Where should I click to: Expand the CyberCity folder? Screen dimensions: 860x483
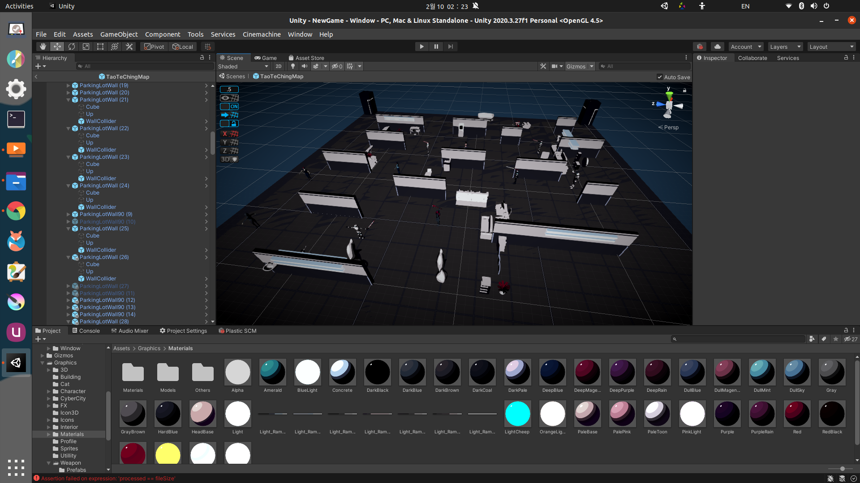click(49, 398)
